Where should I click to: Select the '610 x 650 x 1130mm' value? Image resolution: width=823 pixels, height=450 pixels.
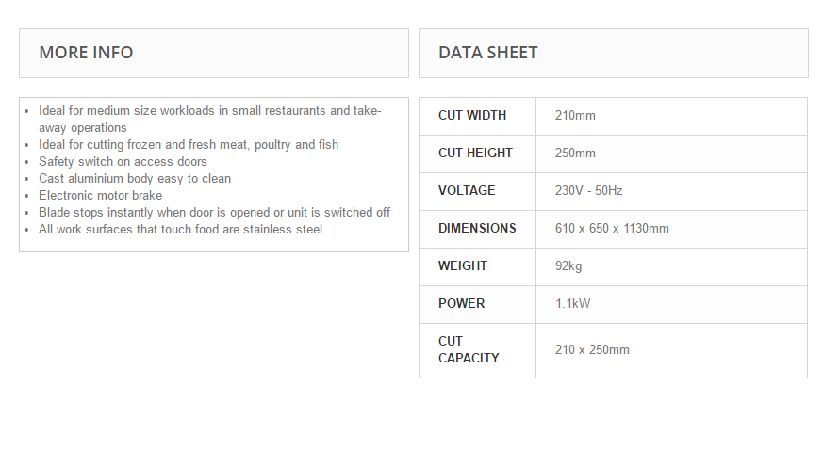point(612,229)
